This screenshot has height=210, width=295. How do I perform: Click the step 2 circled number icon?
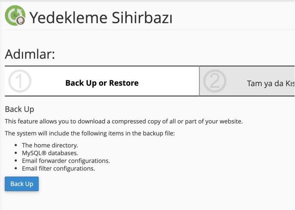[x=214, y=82]
